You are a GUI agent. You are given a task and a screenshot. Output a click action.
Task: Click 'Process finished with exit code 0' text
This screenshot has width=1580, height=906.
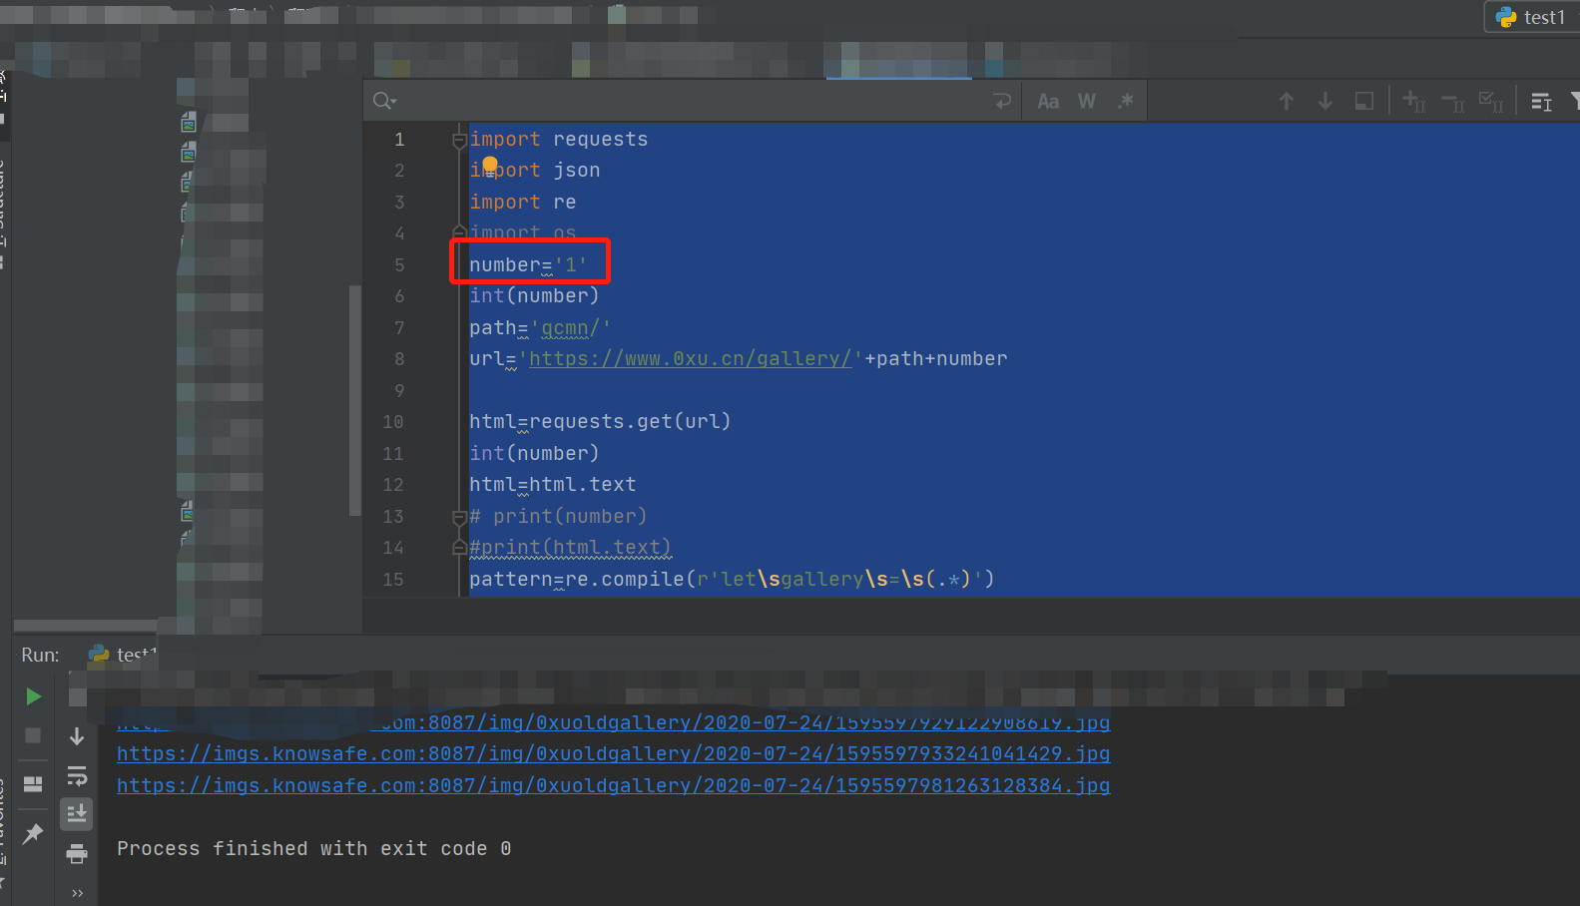tap(314, 849)
